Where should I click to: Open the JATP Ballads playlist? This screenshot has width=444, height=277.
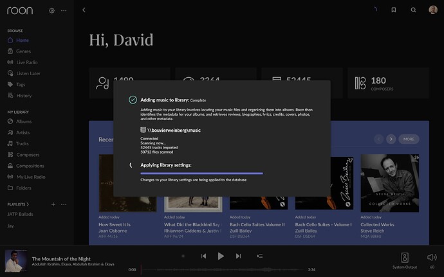click(20, 214)
